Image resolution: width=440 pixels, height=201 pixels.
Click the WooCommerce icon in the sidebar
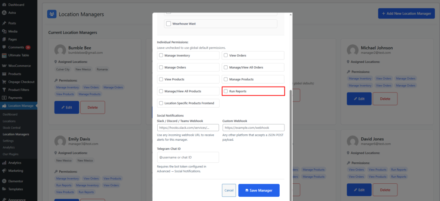(x=4, y=66)
